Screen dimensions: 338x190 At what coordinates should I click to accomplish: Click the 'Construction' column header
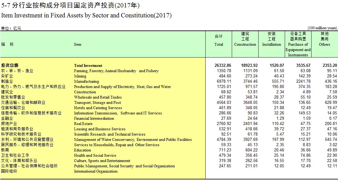pos(245,44)
